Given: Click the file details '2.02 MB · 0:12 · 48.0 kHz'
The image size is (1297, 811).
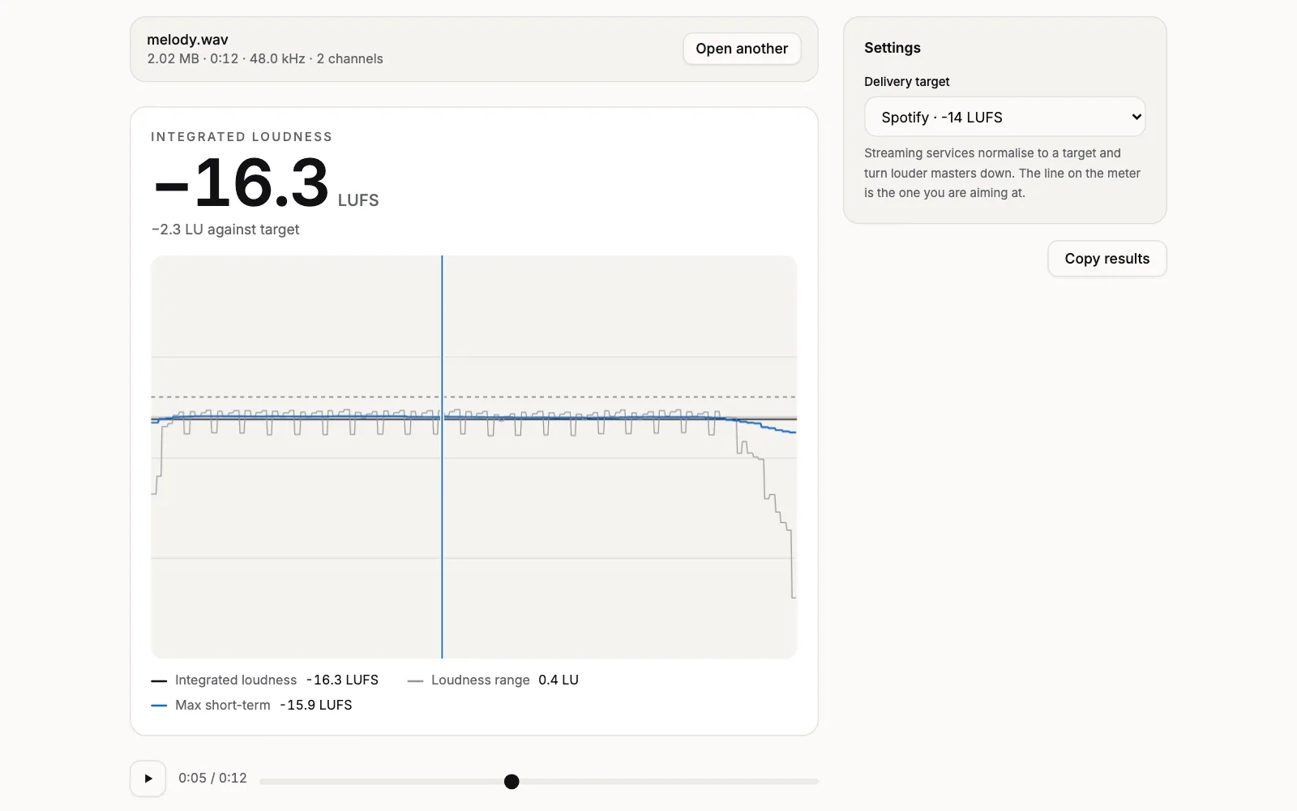Looking at the screenshot, I should (265, 59).
